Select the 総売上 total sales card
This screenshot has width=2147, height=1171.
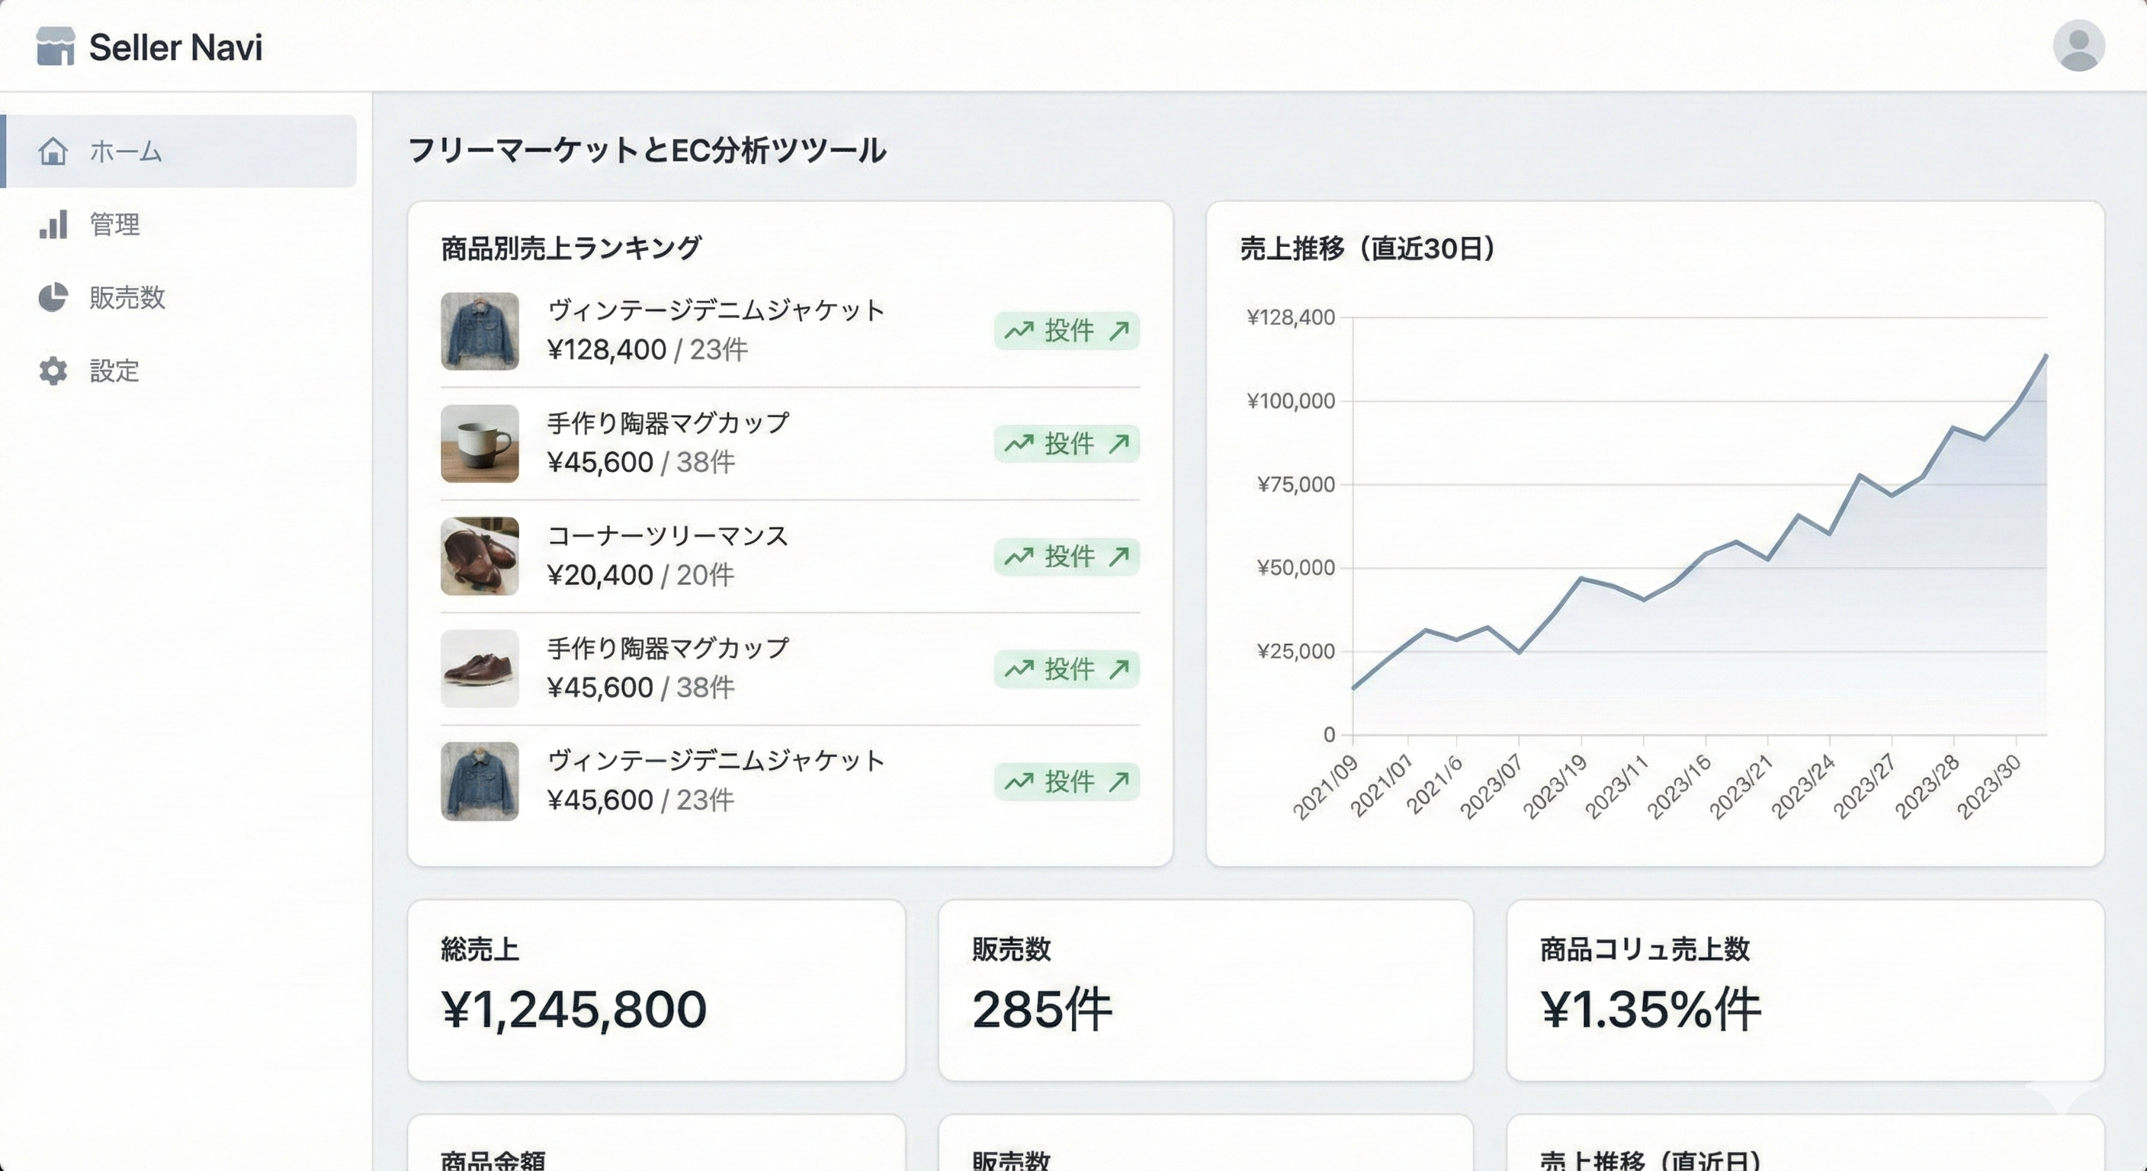tap(658, 990)
